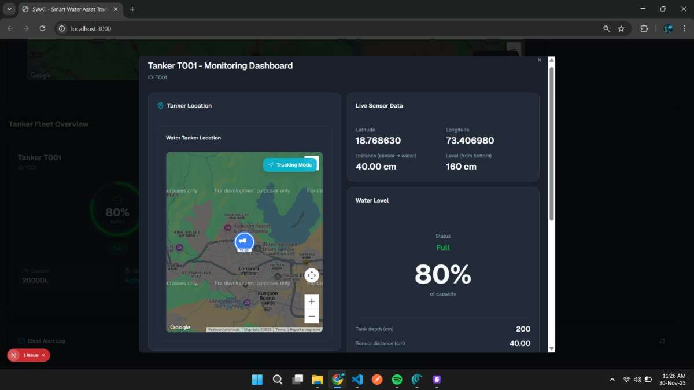Show hidden system tray icons
Screen dimensions: 694x390
[612, 380]
